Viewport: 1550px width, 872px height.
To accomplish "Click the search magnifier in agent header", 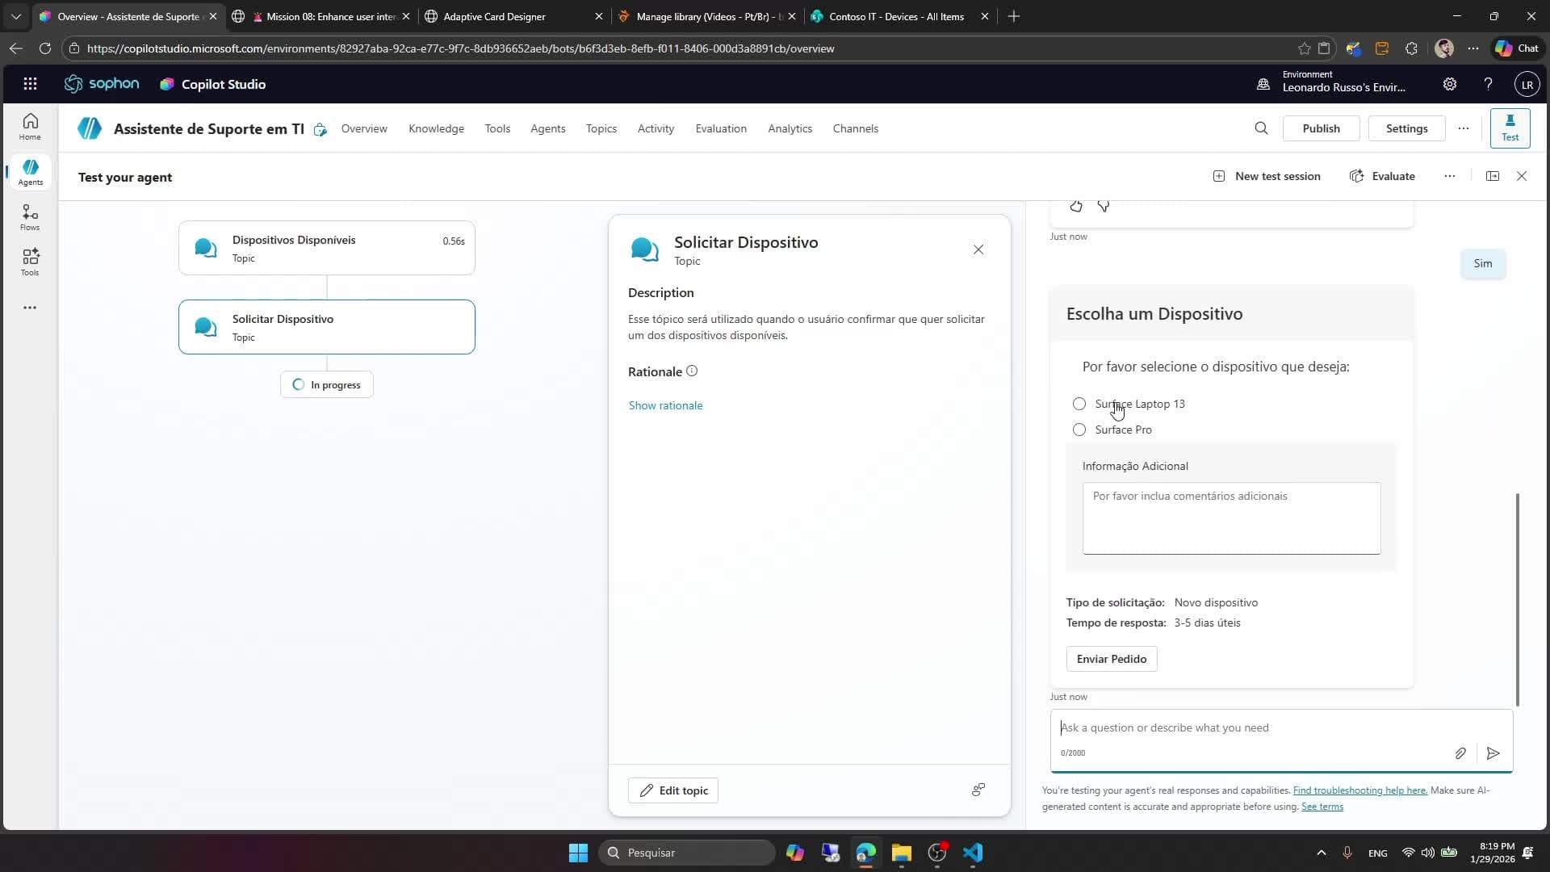I will [1261, 128].
